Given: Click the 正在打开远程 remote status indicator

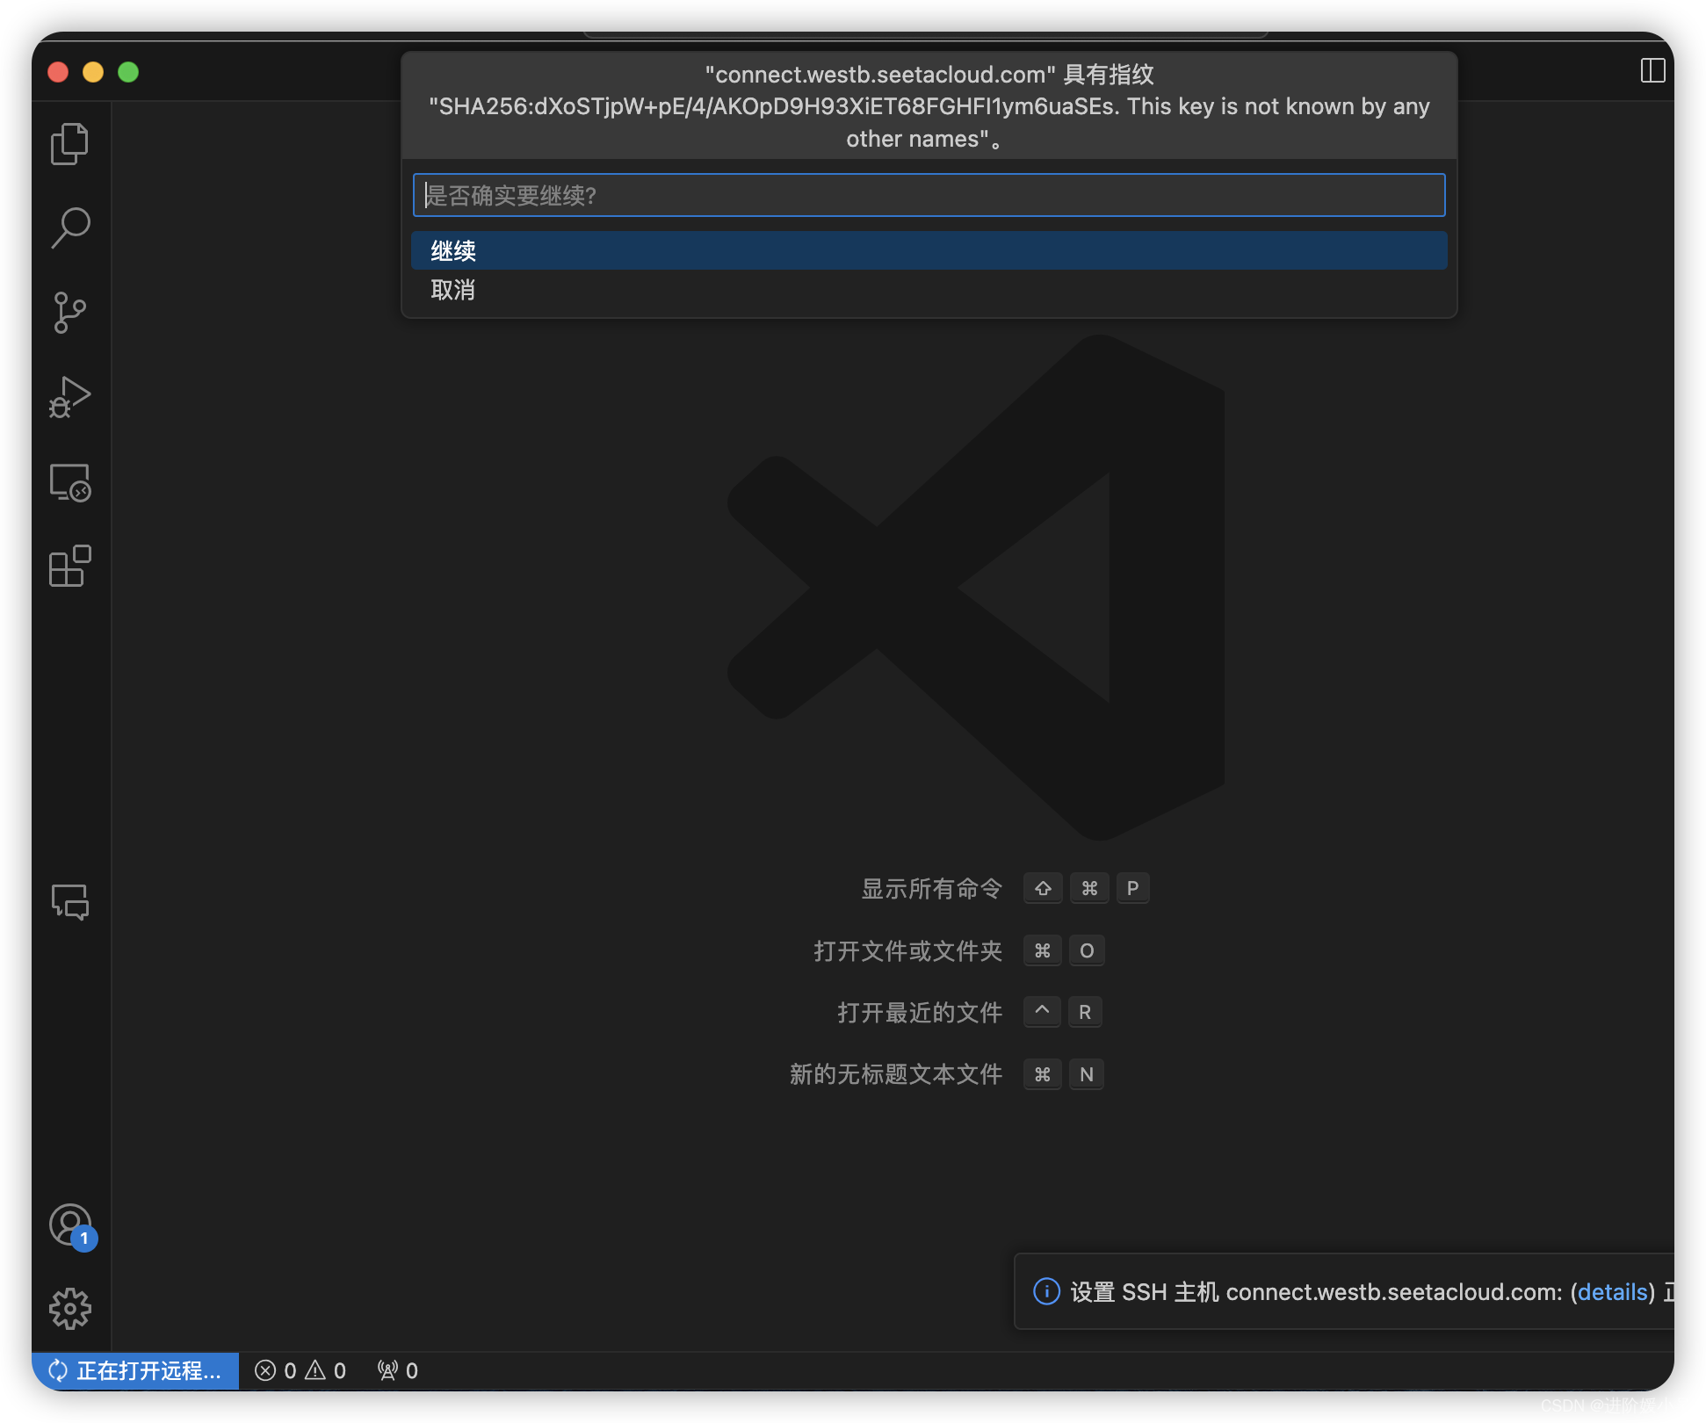Looking at the screenshot, I should 135,1370.
